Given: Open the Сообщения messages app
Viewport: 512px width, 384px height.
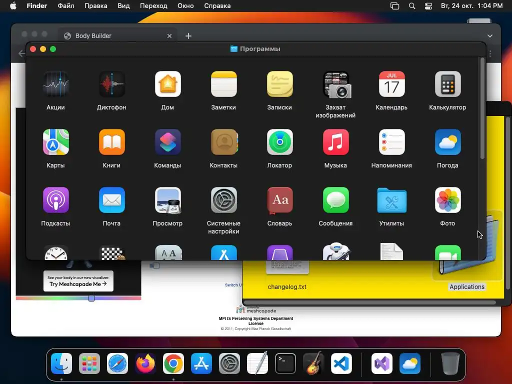Looking at the screenshot, I should click(335, 200).
